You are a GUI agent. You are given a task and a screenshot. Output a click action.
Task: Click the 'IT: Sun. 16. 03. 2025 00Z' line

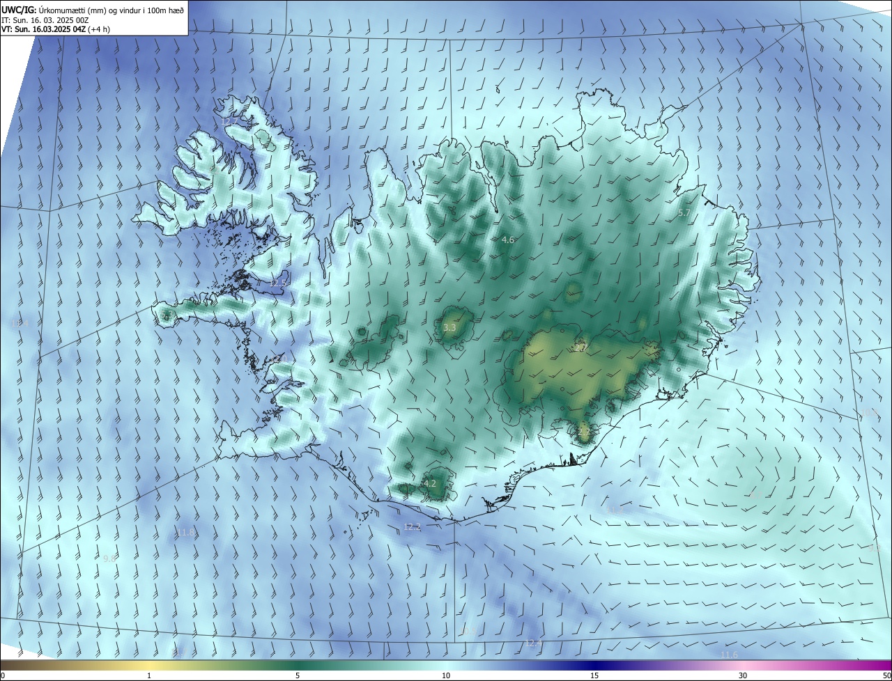pyautogui.click(x=45, y=19)
